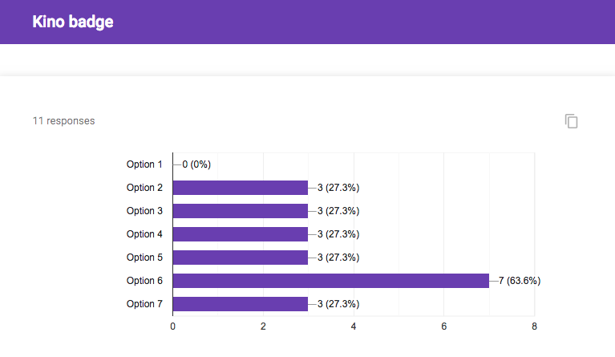615x357 pixels.
Task: Select the Option 5 bar
Action: (241, 258)
